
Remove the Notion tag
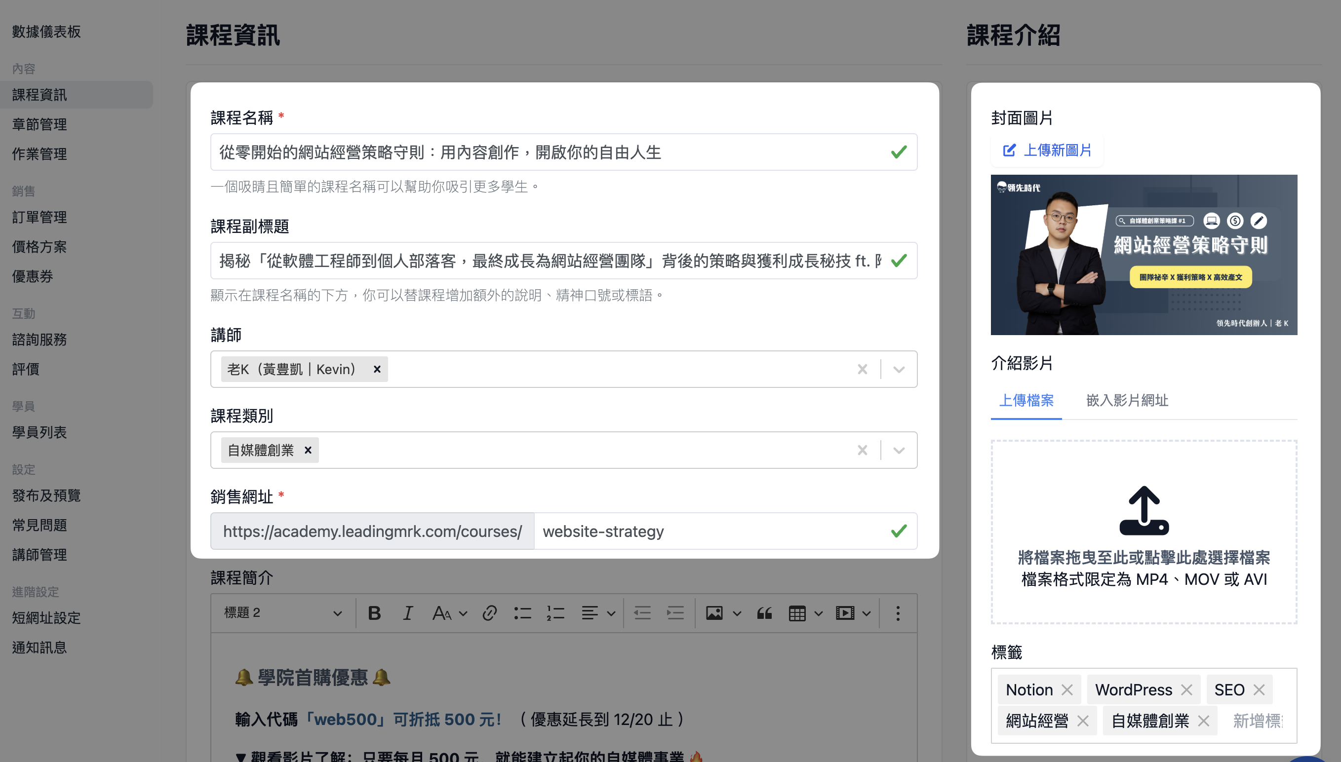pyautogui.click(x=1067, y=690)
